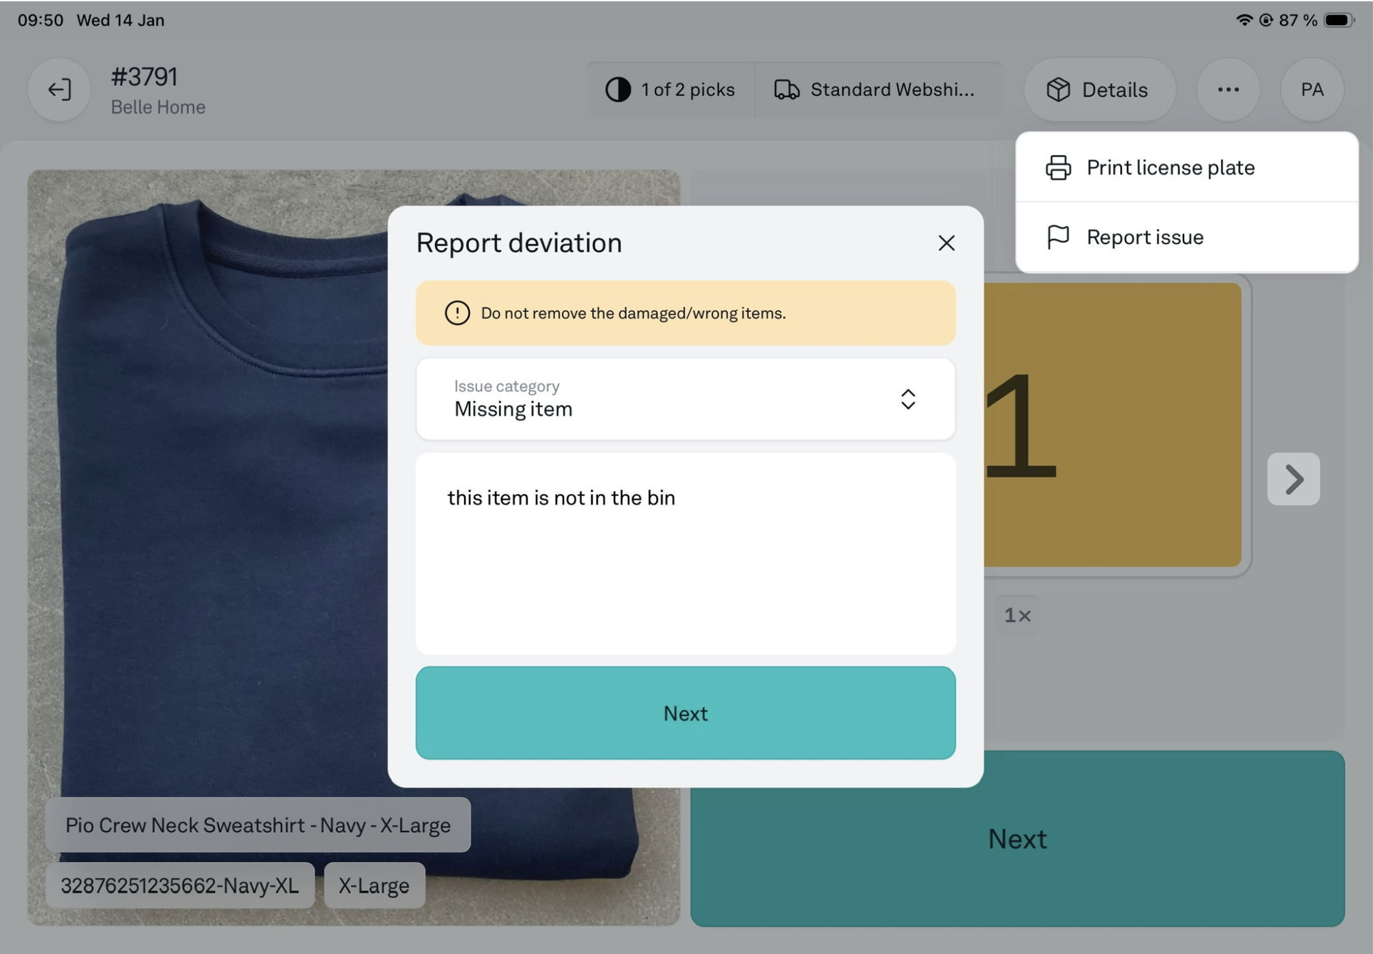Open the PA user profile button

1312,90
